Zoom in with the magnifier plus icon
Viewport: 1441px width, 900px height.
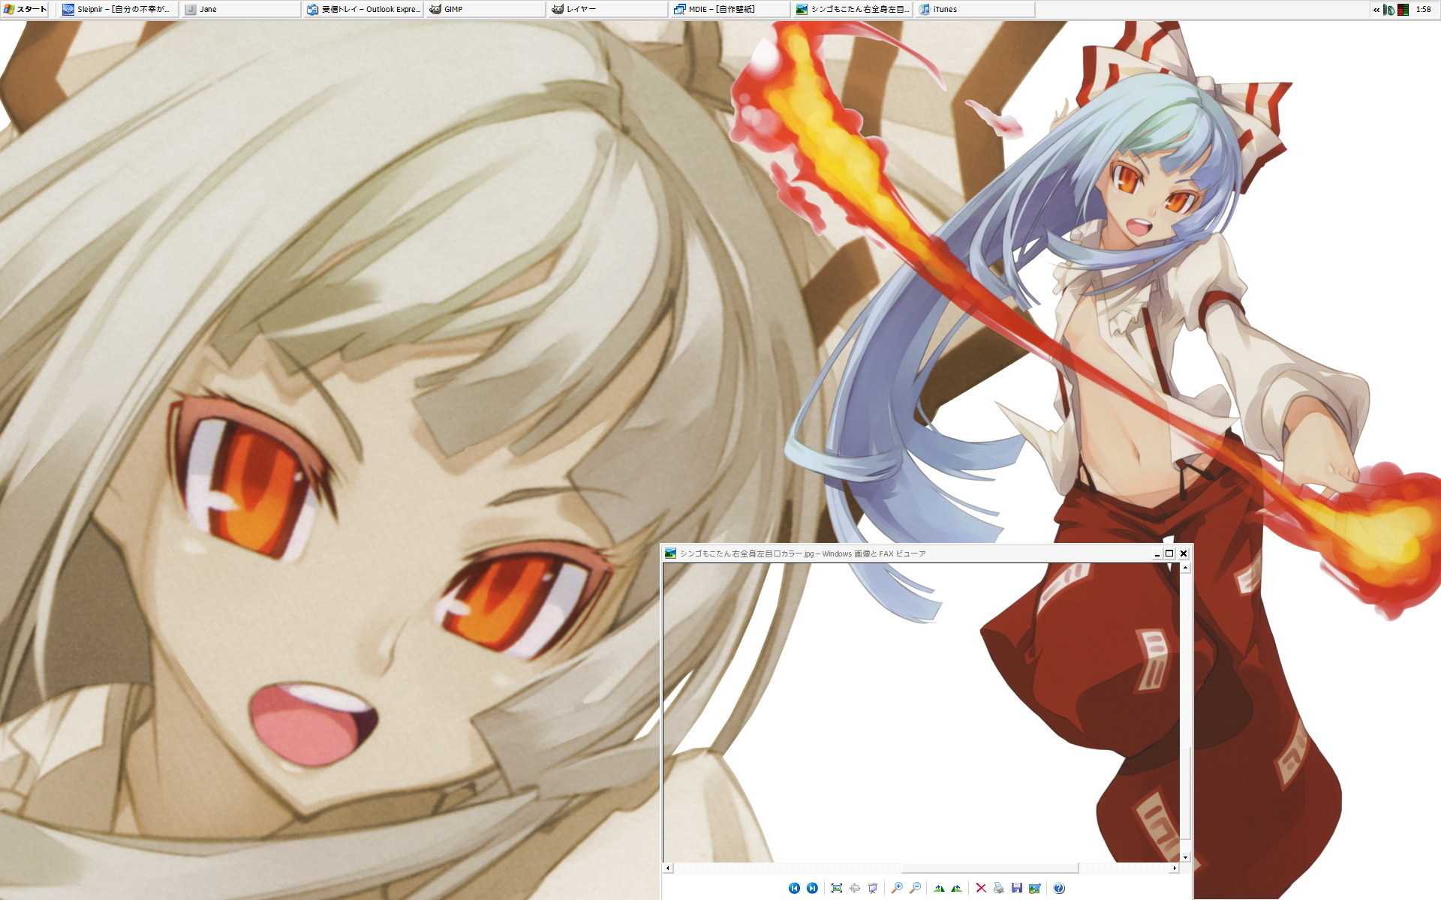tap(897, 888)
